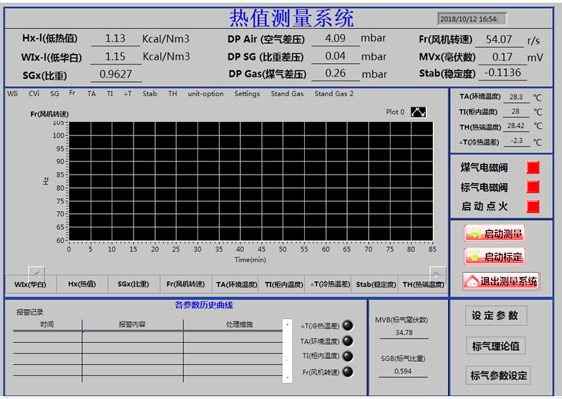Image resolution: width=562 pixels, height=399 pixels.
Task: Click the 标气参数设定 button
Action: point(498,375)
